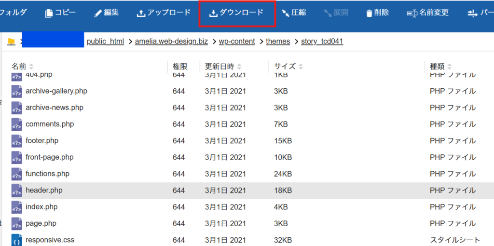
Task: Click the responsive.css stylesheet icon
Action: [17, 240]
